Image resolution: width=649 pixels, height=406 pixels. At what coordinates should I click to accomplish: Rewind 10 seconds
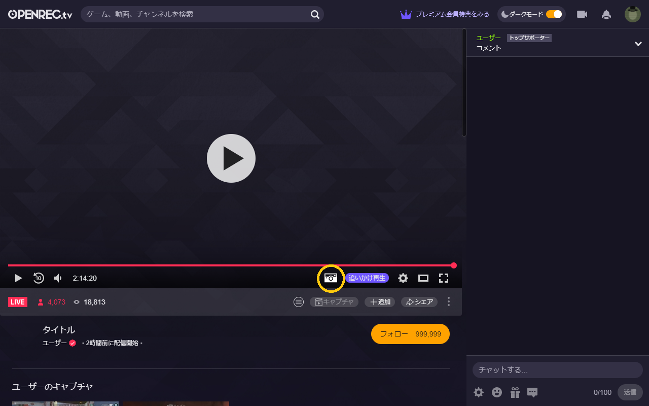pyautogui.click(x=39, y=278)
